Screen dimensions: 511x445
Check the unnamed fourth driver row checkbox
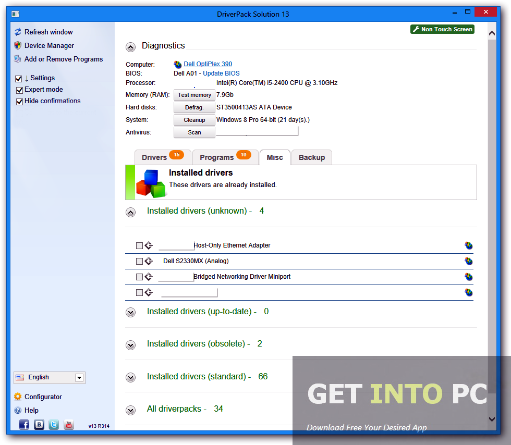[x=140, y=292]
